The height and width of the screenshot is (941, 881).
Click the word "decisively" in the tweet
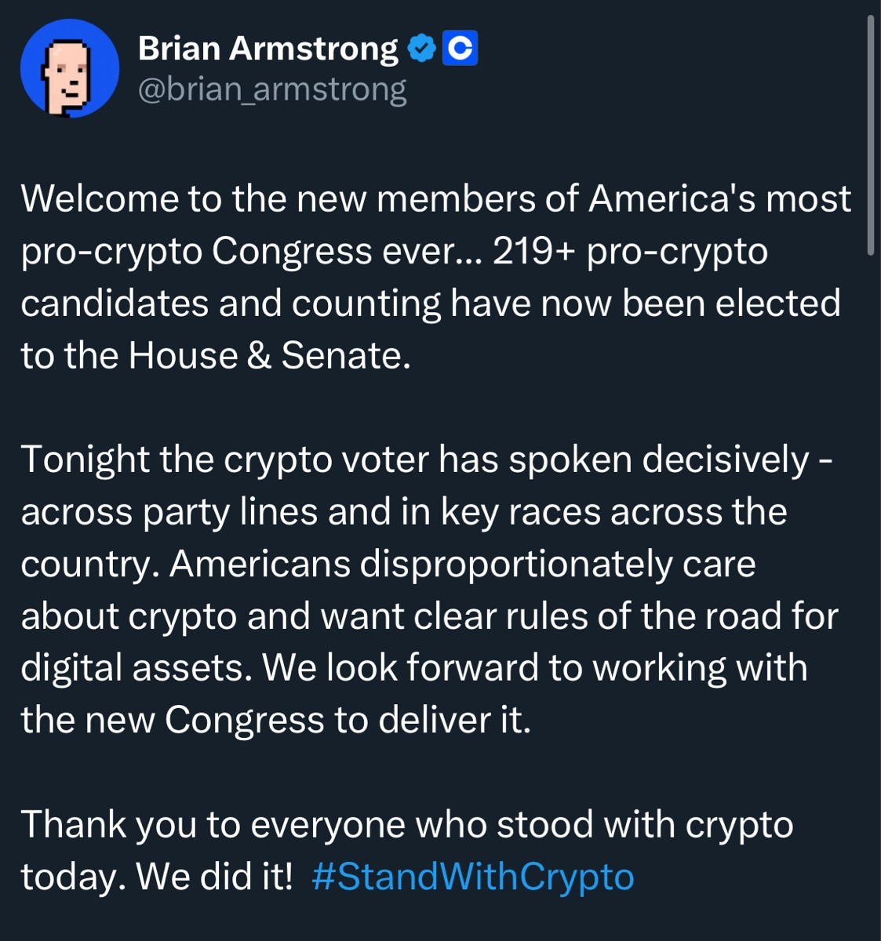(726, 460)
